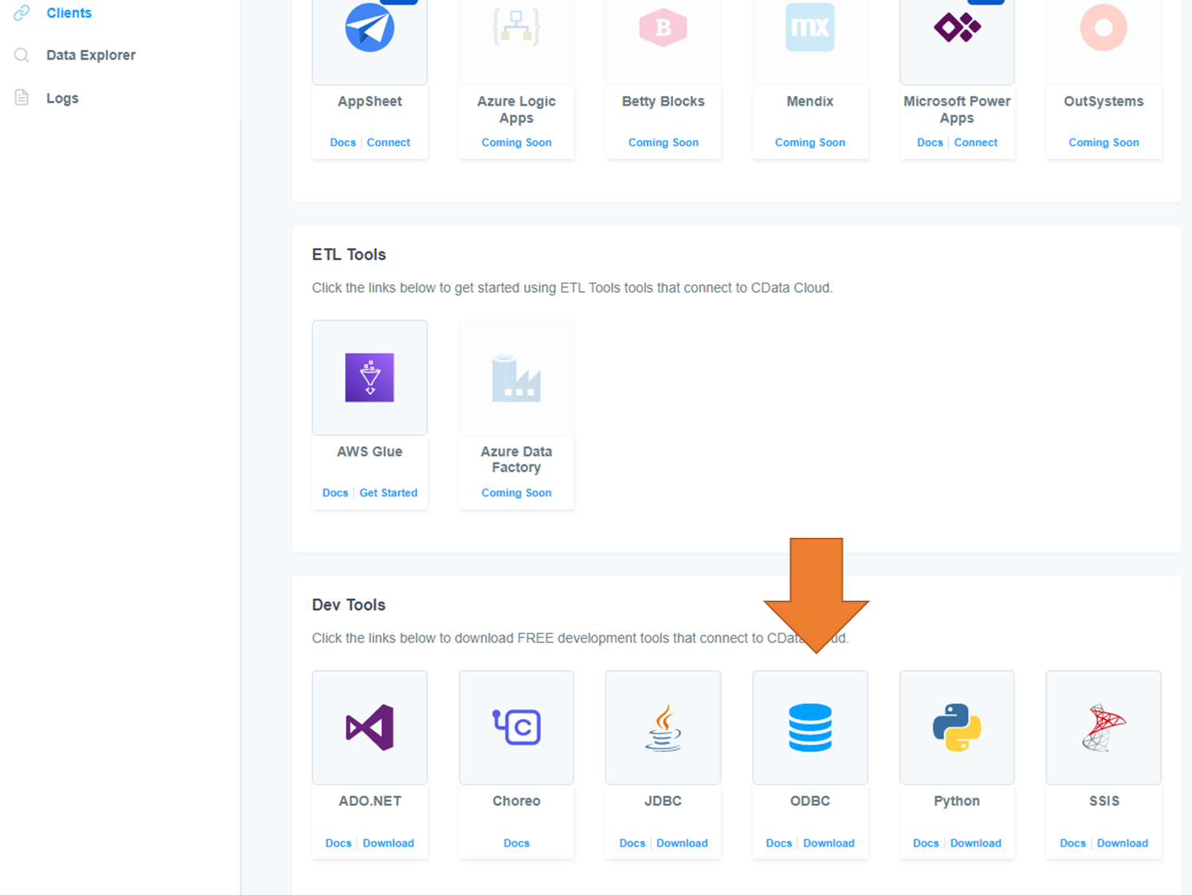Select the SSIS SQL Server icon
Image resolution: width=1192 pixels, height=895 pixels.
click(x=1103, y=726)
